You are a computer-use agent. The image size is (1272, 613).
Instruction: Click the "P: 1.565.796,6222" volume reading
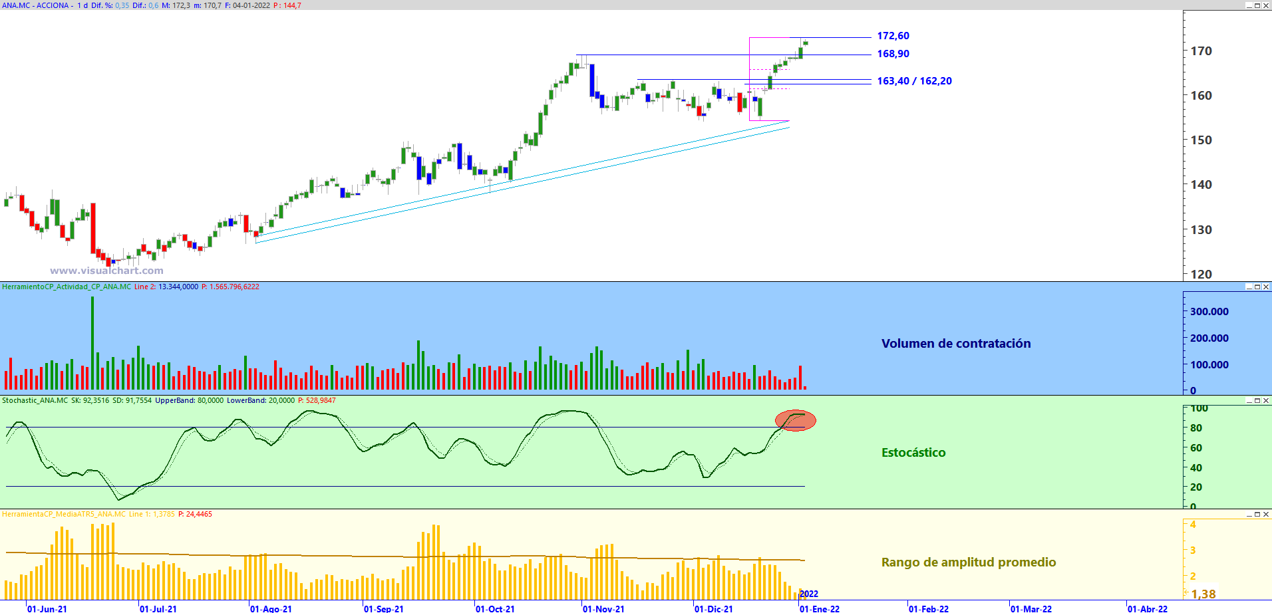click(x=230, y=287)
